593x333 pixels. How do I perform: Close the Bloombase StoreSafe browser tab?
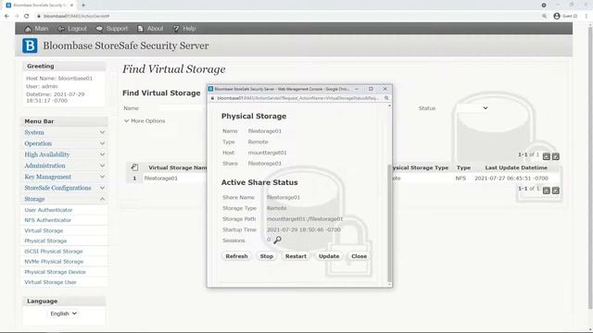tap(71, 6)
